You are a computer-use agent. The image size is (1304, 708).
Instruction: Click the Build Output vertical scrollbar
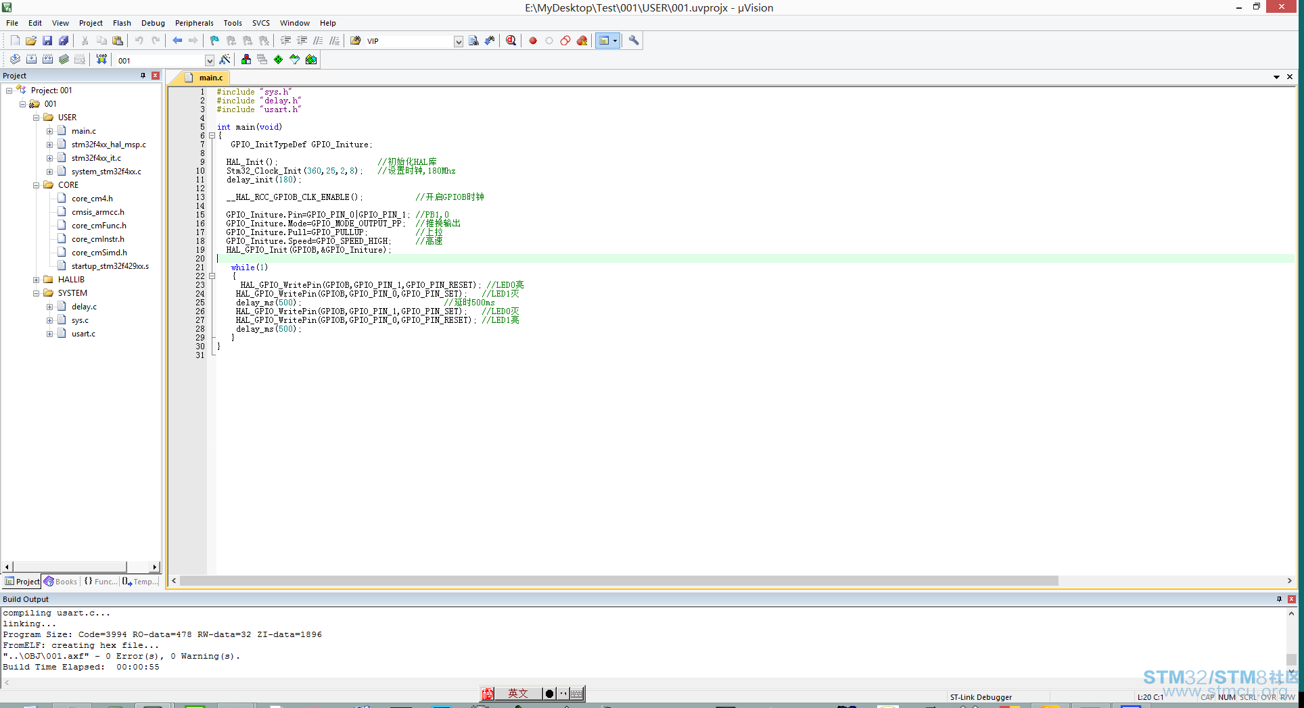[x=1291, y=642]
